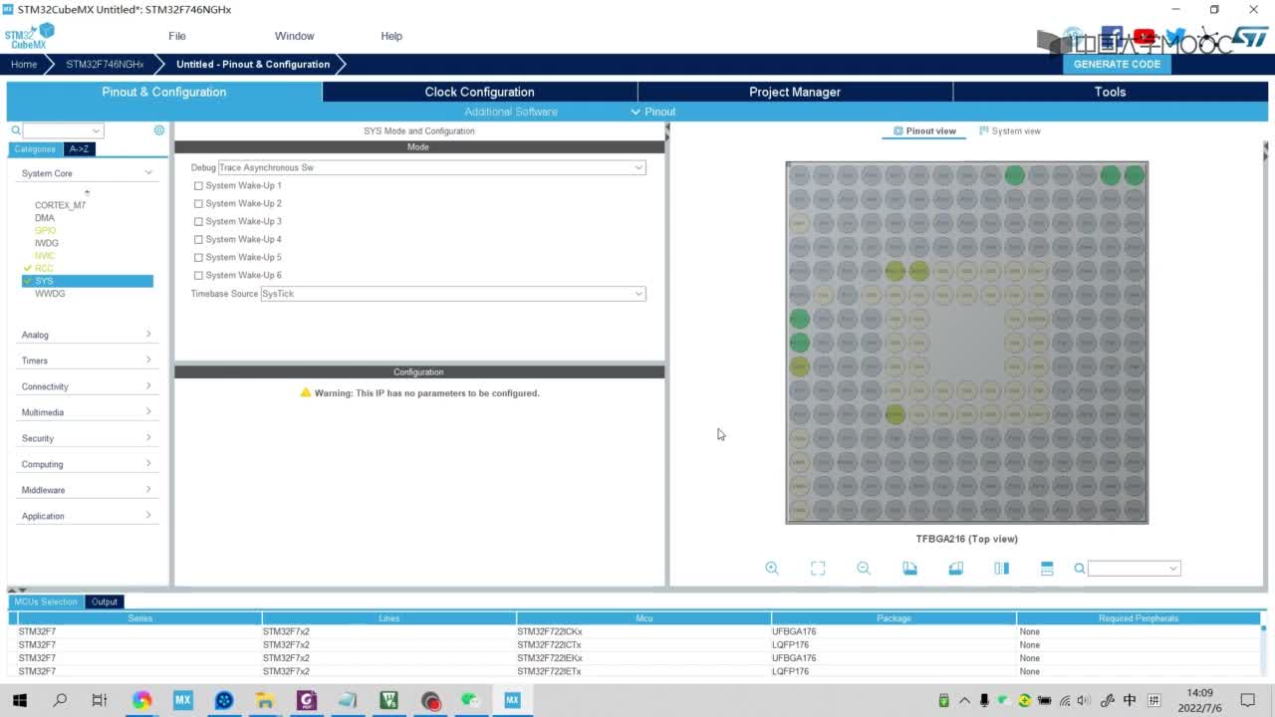Screen dimensions: 1275x717
Task: Select the GPIO peripheral
Action: (46, 230)
